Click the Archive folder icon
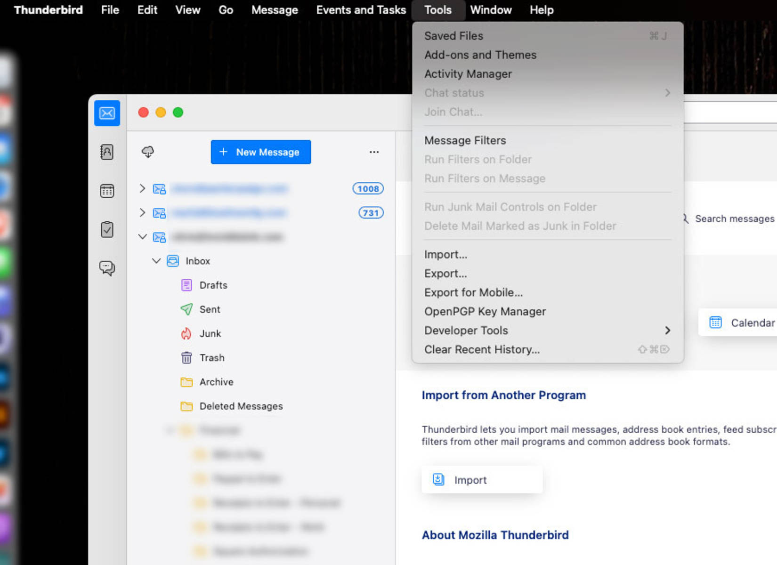 pyautogui.click(x=186, y=382)
